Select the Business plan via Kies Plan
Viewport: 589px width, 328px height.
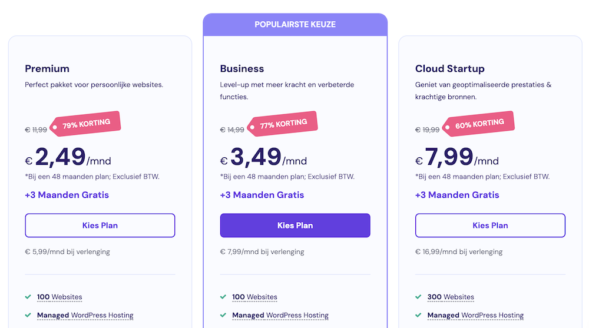295,226
